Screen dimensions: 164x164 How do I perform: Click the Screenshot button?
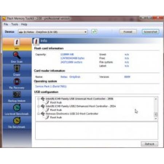click(x=151, y=32)
